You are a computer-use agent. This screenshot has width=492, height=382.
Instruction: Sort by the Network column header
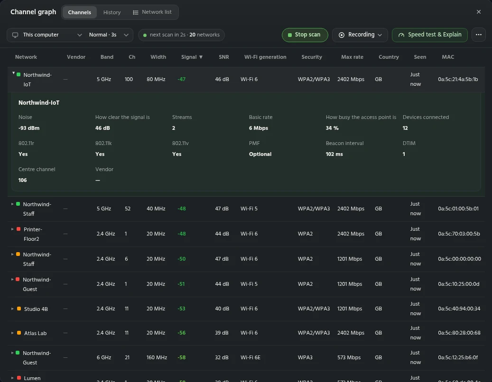coord(26,57)
